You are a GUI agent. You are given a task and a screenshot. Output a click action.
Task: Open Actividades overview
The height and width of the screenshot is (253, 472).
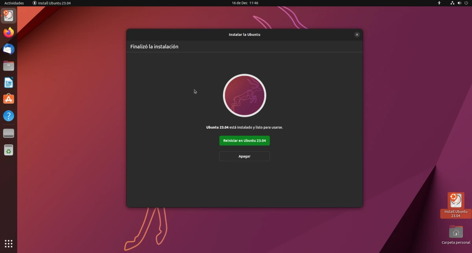14,3
